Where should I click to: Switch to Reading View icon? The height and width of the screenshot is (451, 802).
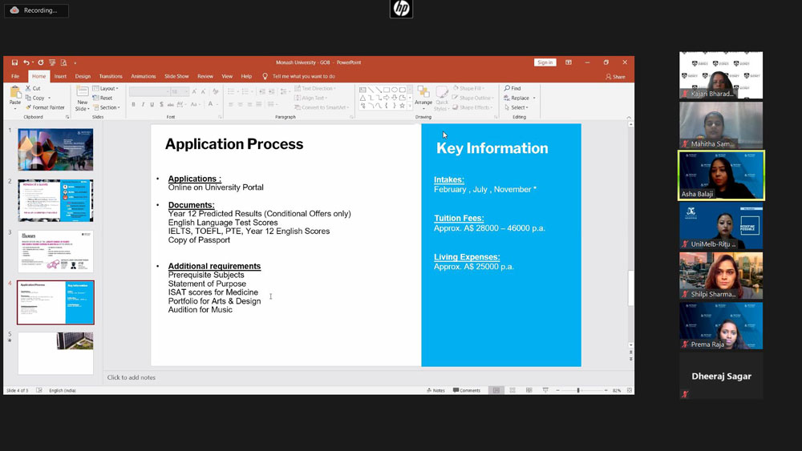click(x=529, y=390)
